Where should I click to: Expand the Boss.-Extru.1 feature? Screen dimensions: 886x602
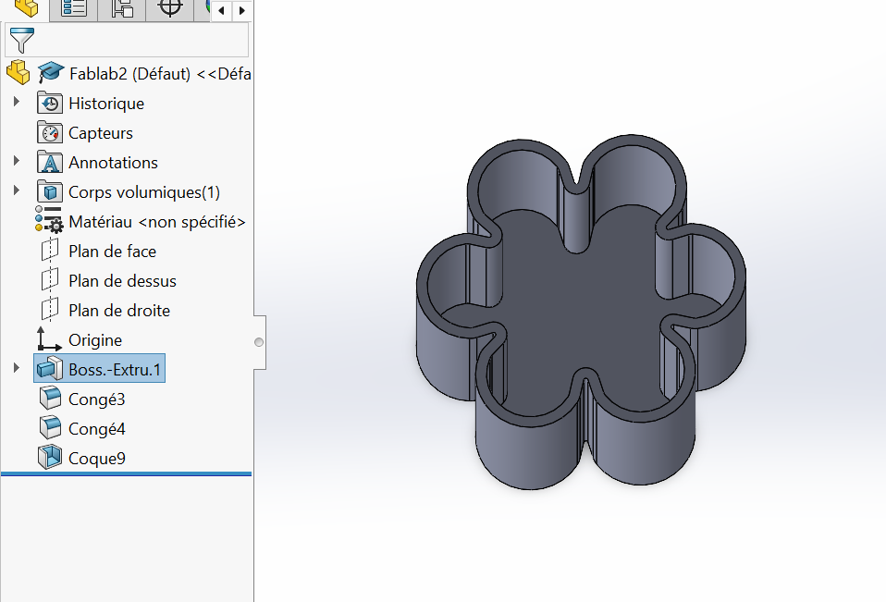point(17,369)
